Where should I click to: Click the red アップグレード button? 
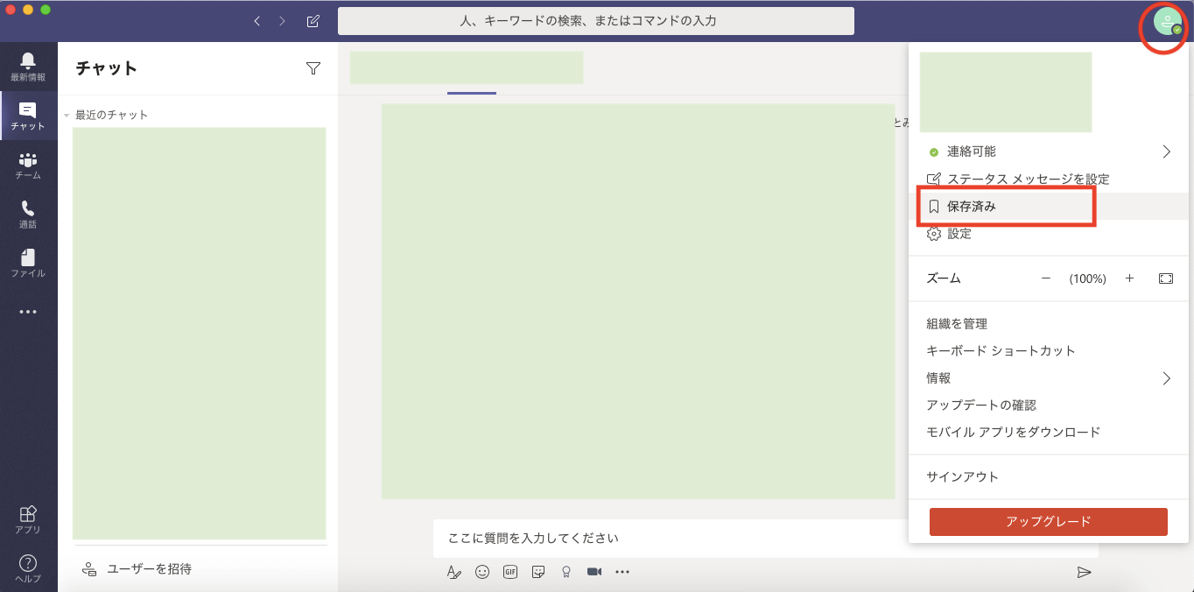tap(1049, 522)
